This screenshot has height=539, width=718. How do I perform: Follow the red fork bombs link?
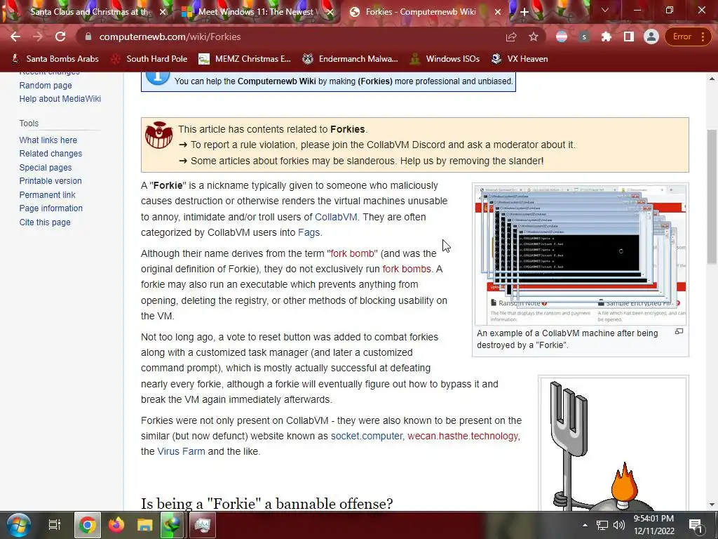[407, 269]
